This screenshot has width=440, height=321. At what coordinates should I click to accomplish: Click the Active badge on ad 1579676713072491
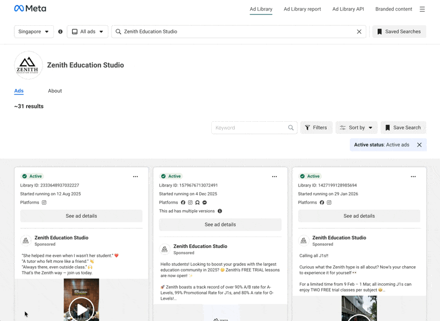[171, 176]
